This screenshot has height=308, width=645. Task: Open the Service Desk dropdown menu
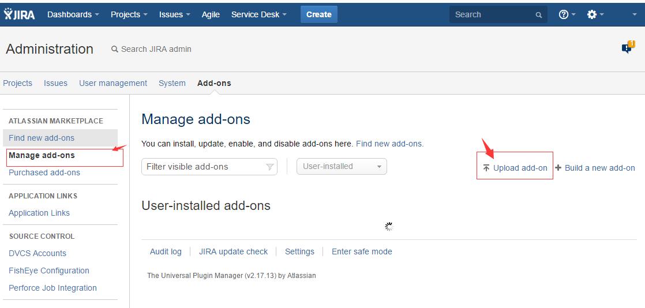[259, 14]
